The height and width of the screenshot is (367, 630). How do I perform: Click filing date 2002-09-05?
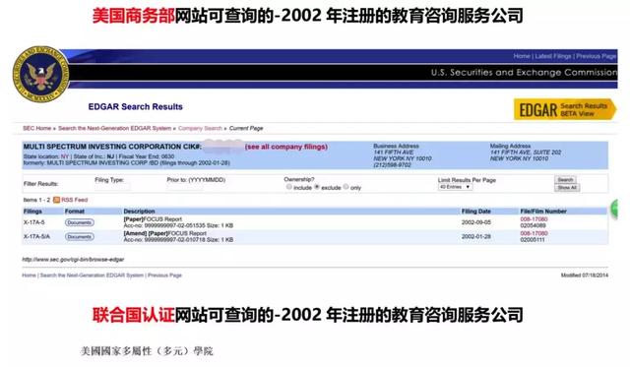(476, 222)
